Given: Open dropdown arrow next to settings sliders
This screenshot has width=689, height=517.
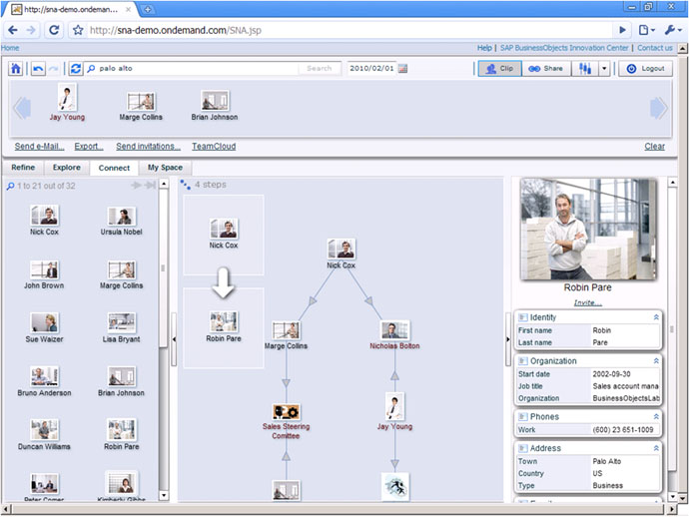Looking at the screenshot, I should (x=605, y=69).
